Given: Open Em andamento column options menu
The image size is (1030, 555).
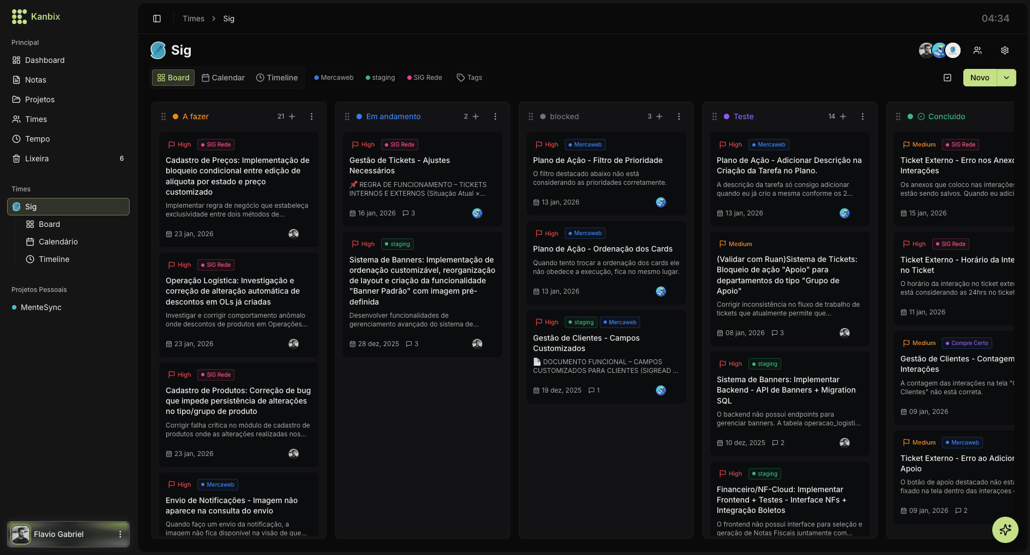Looking at the screenshot, I should point(495,116).
